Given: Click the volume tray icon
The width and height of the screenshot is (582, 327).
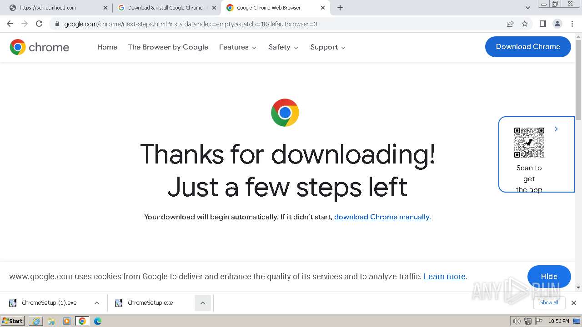Looking at the screenshot, I should pyautogui.click(x=517, y=321).
